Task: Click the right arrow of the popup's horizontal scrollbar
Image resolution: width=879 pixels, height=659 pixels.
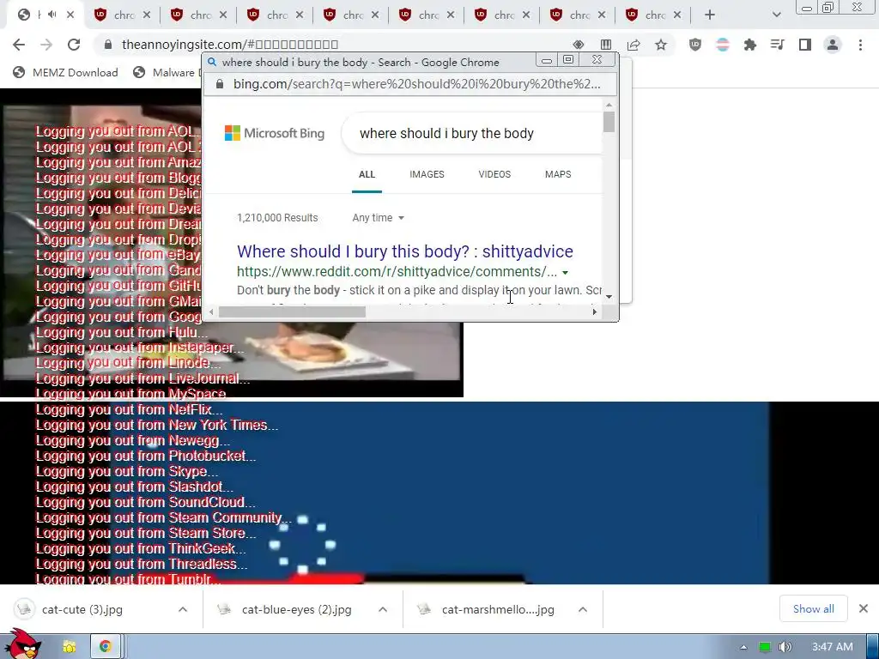Action: [x=594, y=311]
